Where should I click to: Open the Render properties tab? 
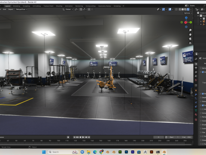click(x=196, y=64)
